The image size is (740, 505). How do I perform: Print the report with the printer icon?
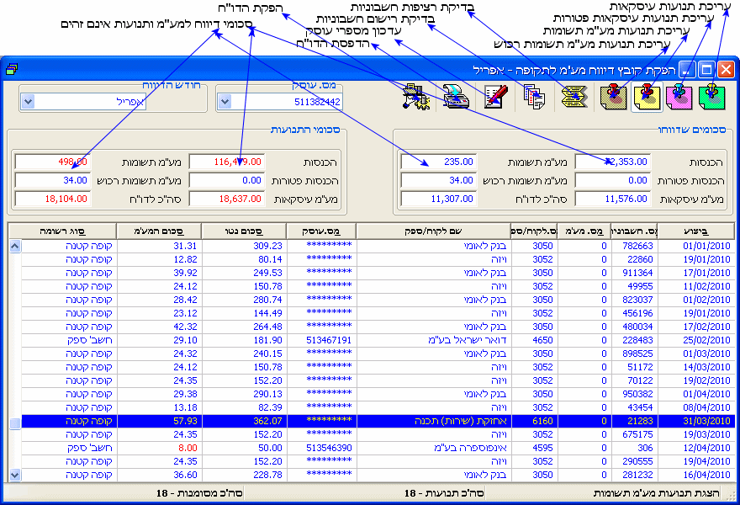pos(456,96)
